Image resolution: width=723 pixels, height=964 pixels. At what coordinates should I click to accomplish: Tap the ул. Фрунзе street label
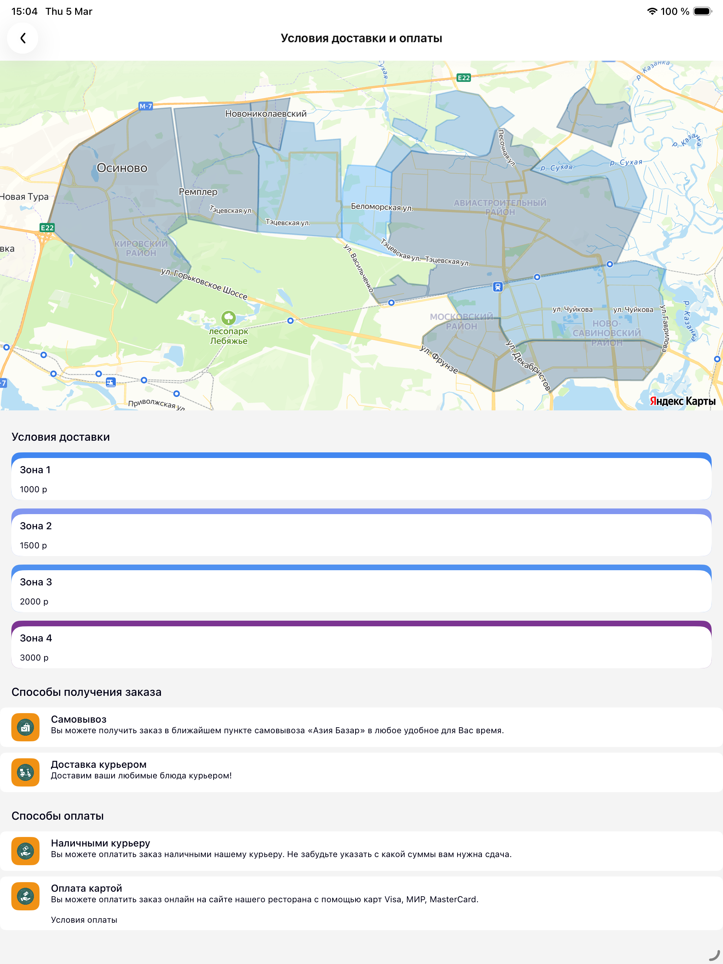click(439, 360)
